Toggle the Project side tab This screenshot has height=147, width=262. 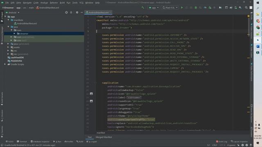2,17
